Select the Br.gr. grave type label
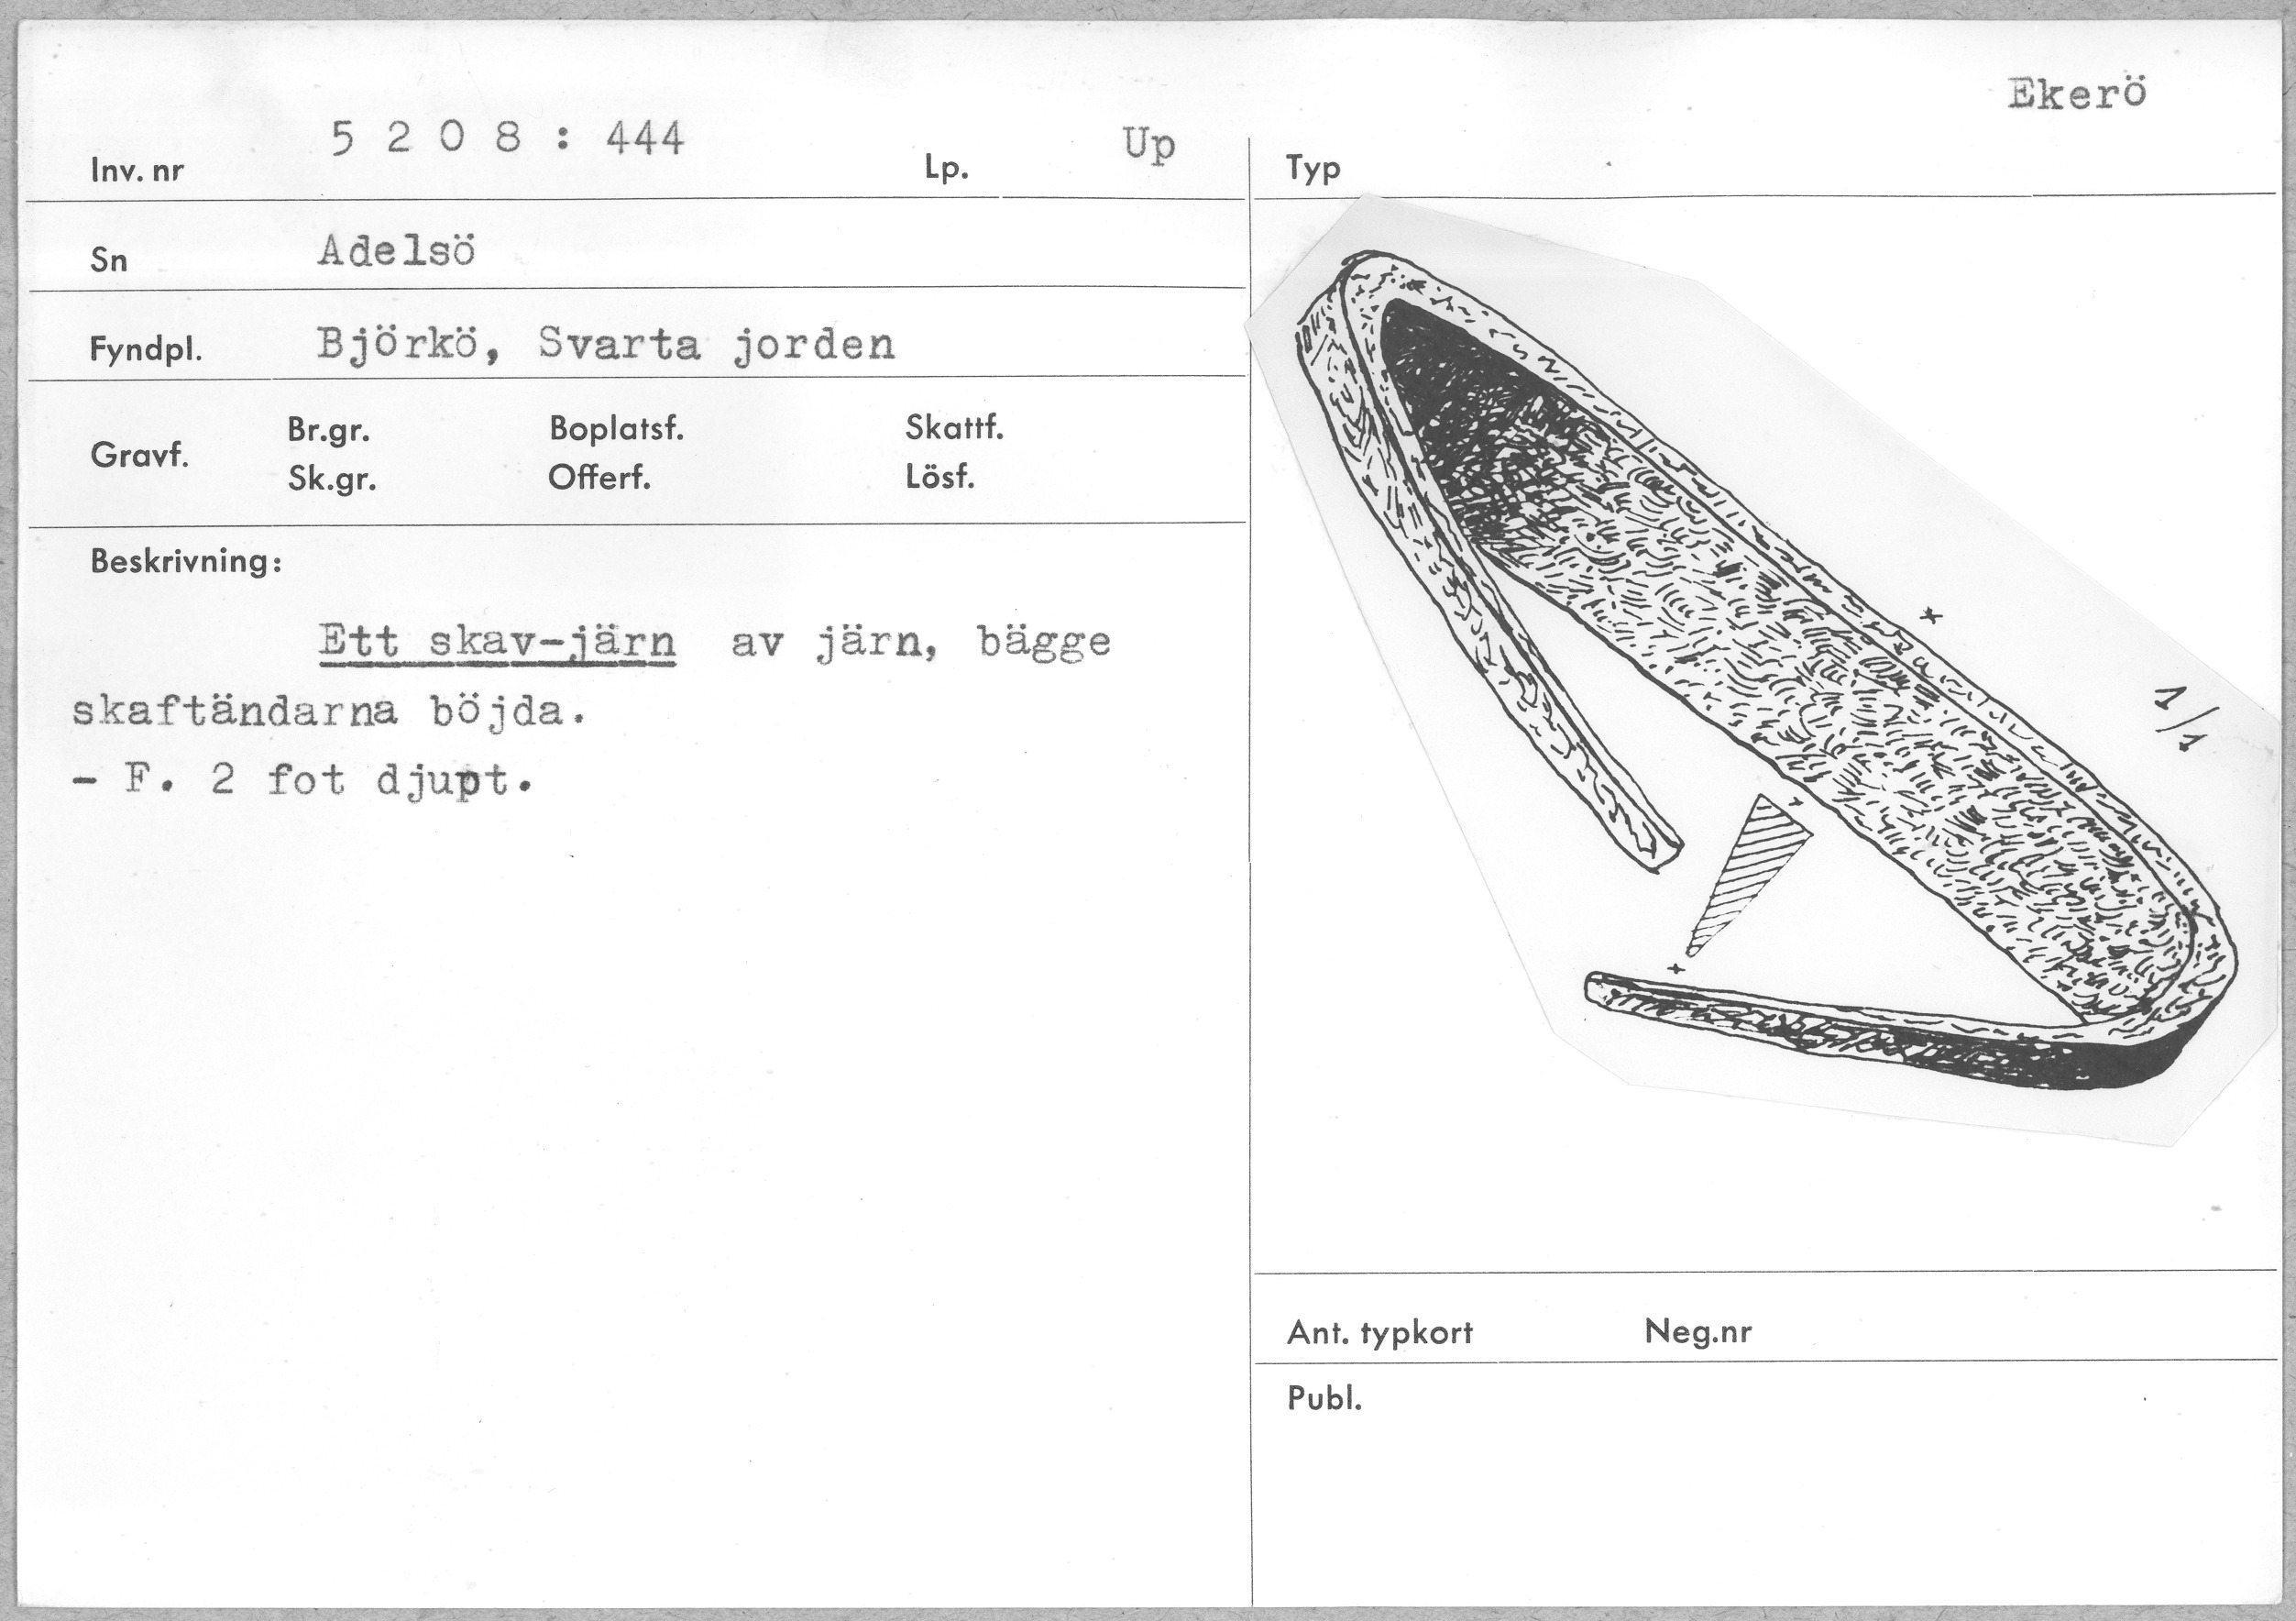The height and width of the screenshot is (1621, 2296). click(328, 430)
